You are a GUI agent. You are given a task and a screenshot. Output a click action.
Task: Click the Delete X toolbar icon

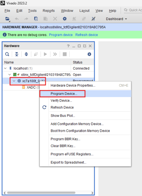point(55,19)
